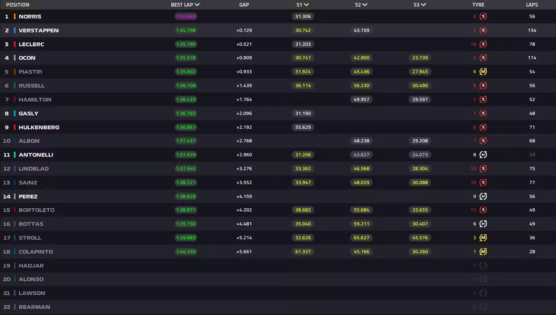Click Russell's S1 time 36.114
Screen dimensions: 556x315
(303, 86)
